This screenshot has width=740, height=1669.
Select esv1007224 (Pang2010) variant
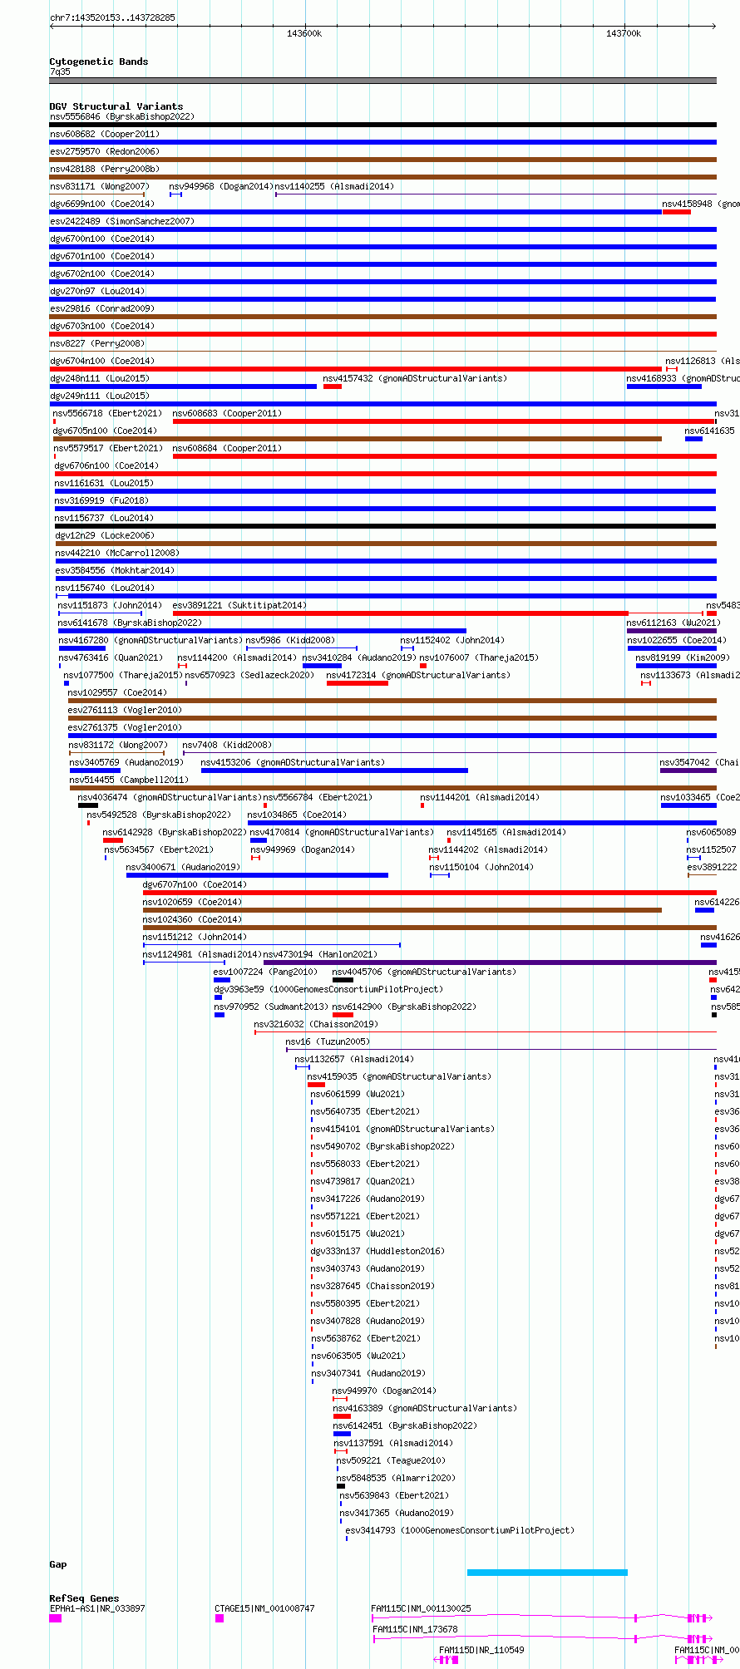(x=222, y=980)
